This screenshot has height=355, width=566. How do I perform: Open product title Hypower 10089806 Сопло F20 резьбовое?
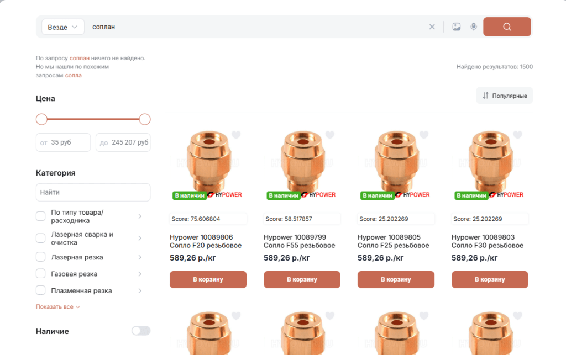tap(206, 241)
